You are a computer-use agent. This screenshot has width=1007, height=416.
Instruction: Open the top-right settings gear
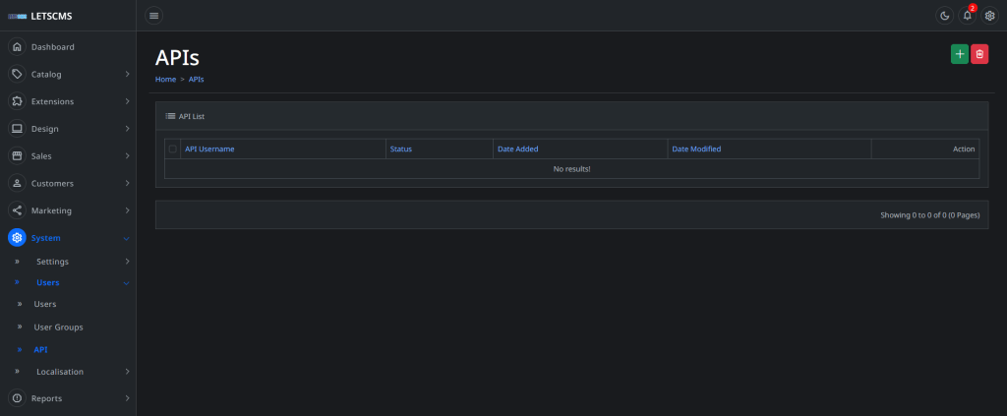[989, 16]
